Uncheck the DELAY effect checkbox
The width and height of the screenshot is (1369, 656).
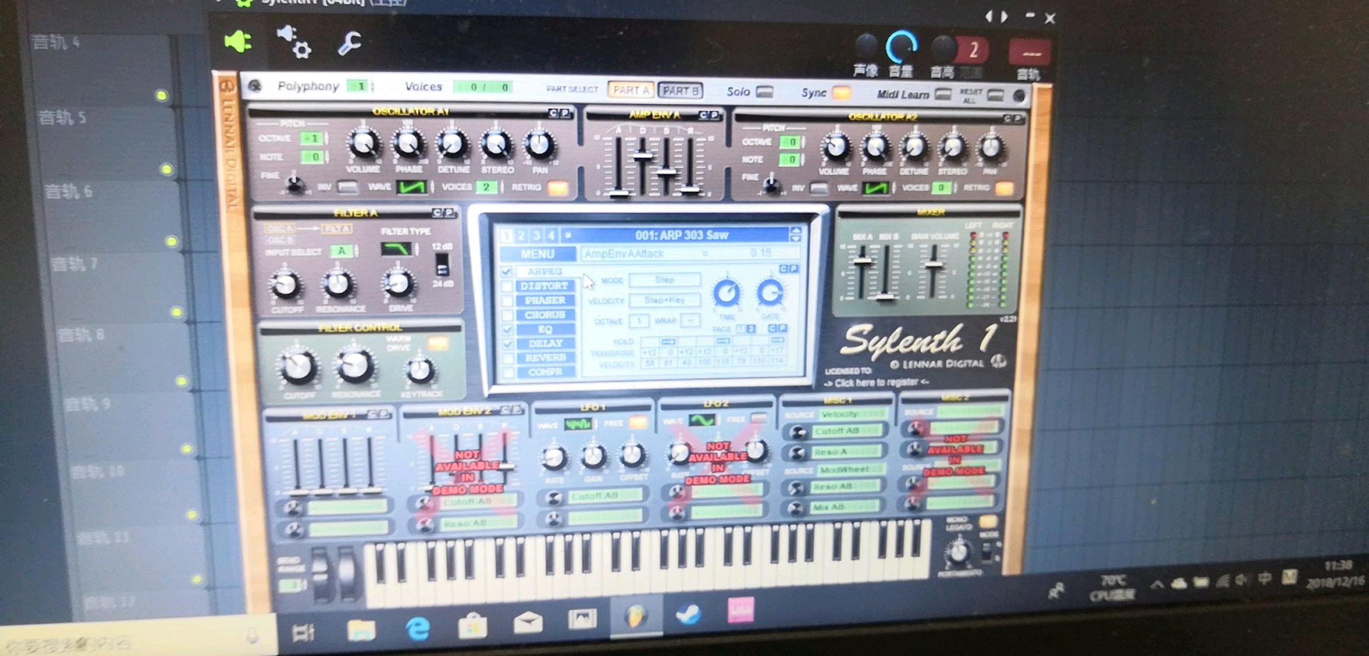508,344
